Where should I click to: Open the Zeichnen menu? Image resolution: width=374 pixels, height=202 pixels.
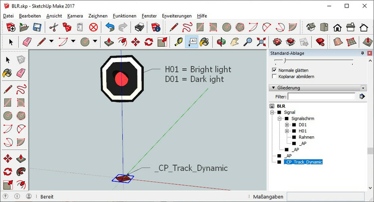(x=98, y=16)
